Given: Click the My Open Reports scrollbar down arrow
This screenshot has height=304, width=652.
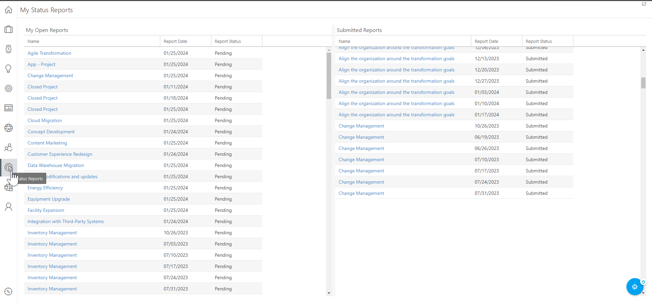Looking at the screenshot, I should [x=329, y=293].
